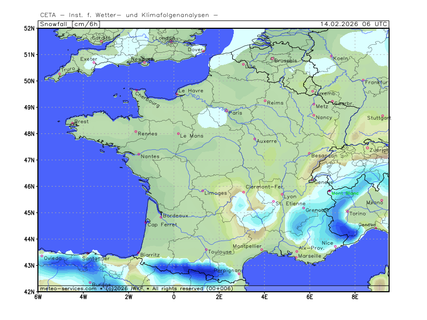Select the Frankfurt city marker
Screen dimensions: 427x320
click(363, 80)
